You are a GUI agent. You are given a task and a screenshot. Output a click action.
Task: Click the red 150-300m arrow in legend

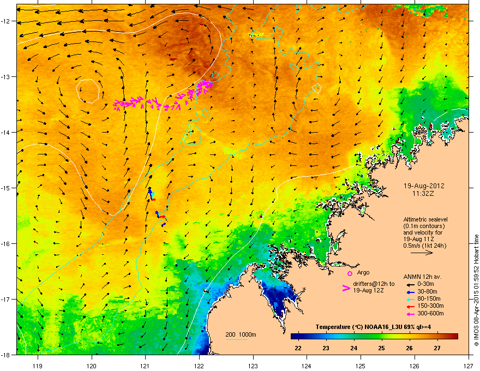click(410, 307)
